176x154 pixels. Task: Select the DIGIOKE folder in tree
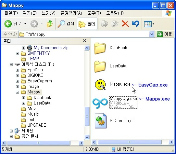35,75
